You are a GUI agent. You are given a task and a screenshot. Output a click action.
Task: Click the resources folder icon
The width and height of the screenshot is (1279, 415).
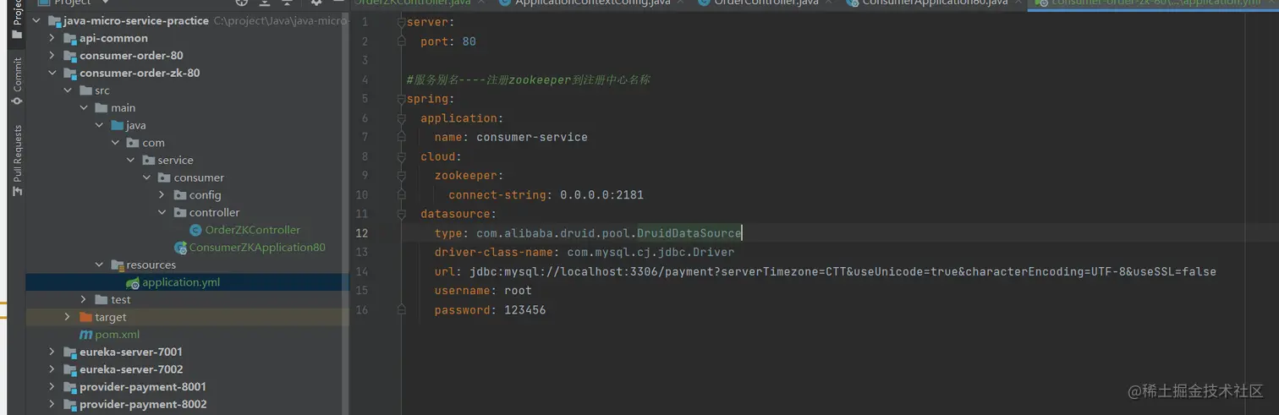click(117, 265)
